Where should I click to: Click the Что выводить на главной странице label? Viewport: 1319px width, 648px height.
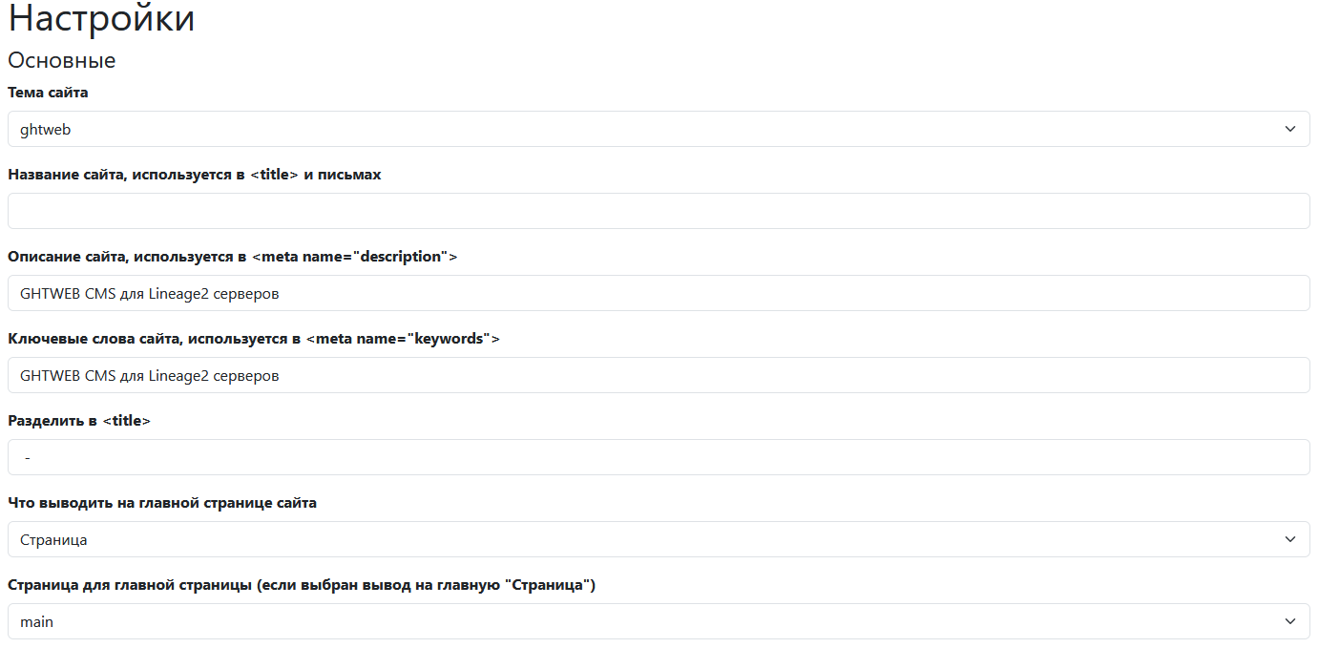[162, 503]
